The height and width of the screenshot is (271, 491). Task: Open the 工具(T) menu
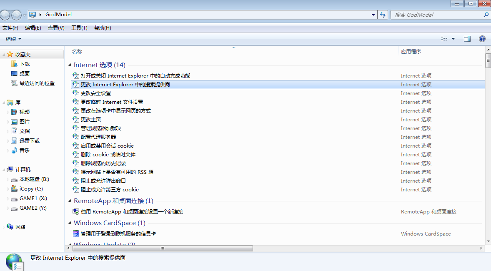click(x=79, y=28)
